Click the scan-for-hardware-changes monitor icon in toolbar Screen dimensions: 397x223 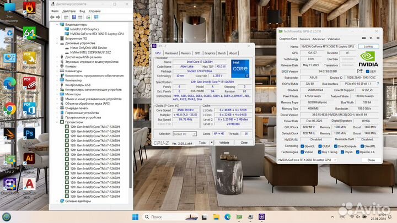(x=96, y=17)
